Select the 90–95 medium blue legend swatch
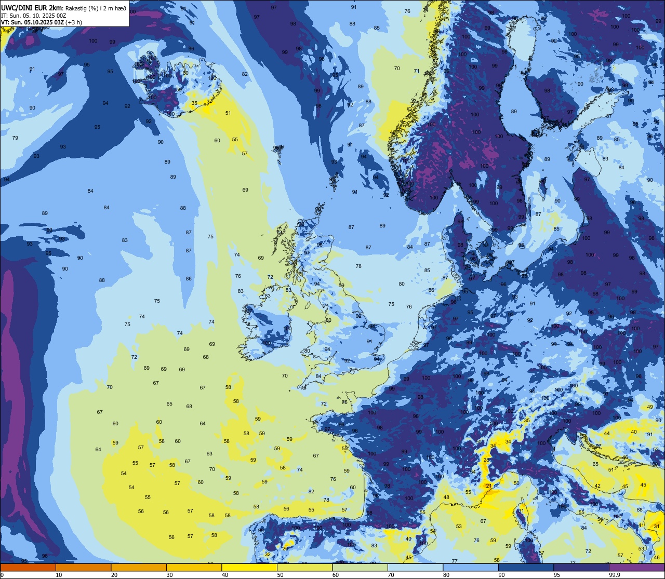 click(x=526, y=567)
